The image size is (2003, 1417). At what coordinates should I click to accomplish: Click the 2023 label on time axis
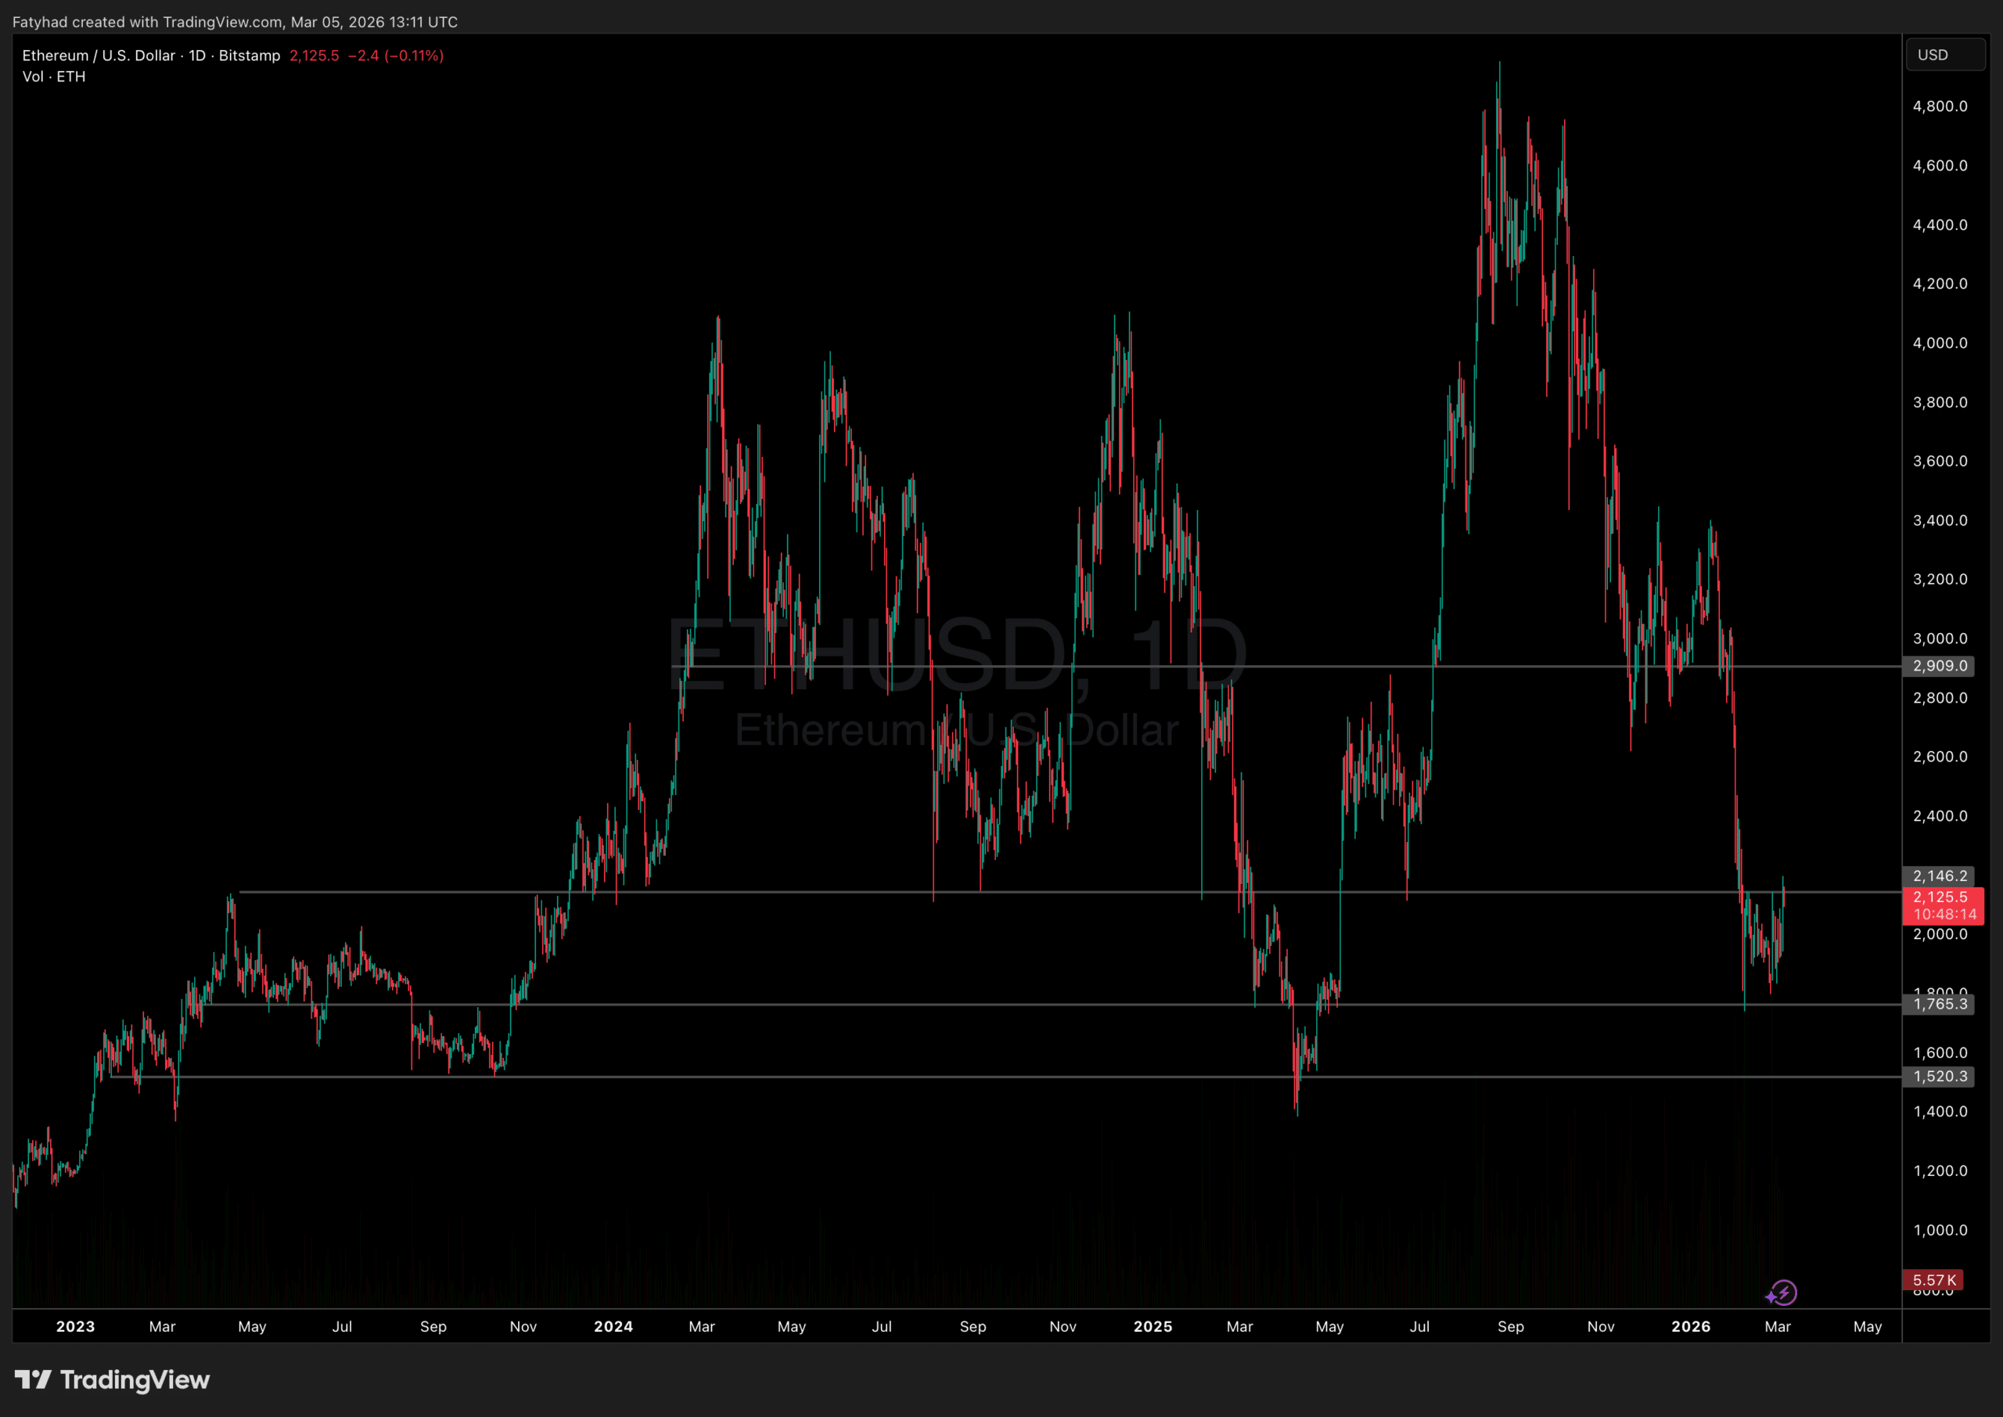75,1326
